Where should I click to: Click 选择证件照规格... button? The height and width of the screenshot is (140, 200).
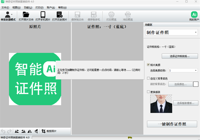pos(180,56)
